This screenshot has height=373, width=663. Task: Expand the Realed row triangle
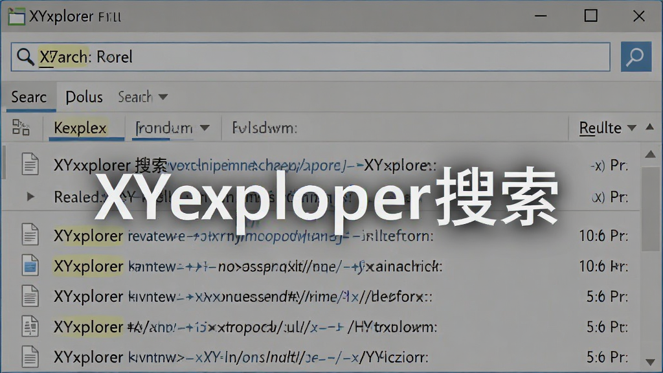tap(30, 196)
